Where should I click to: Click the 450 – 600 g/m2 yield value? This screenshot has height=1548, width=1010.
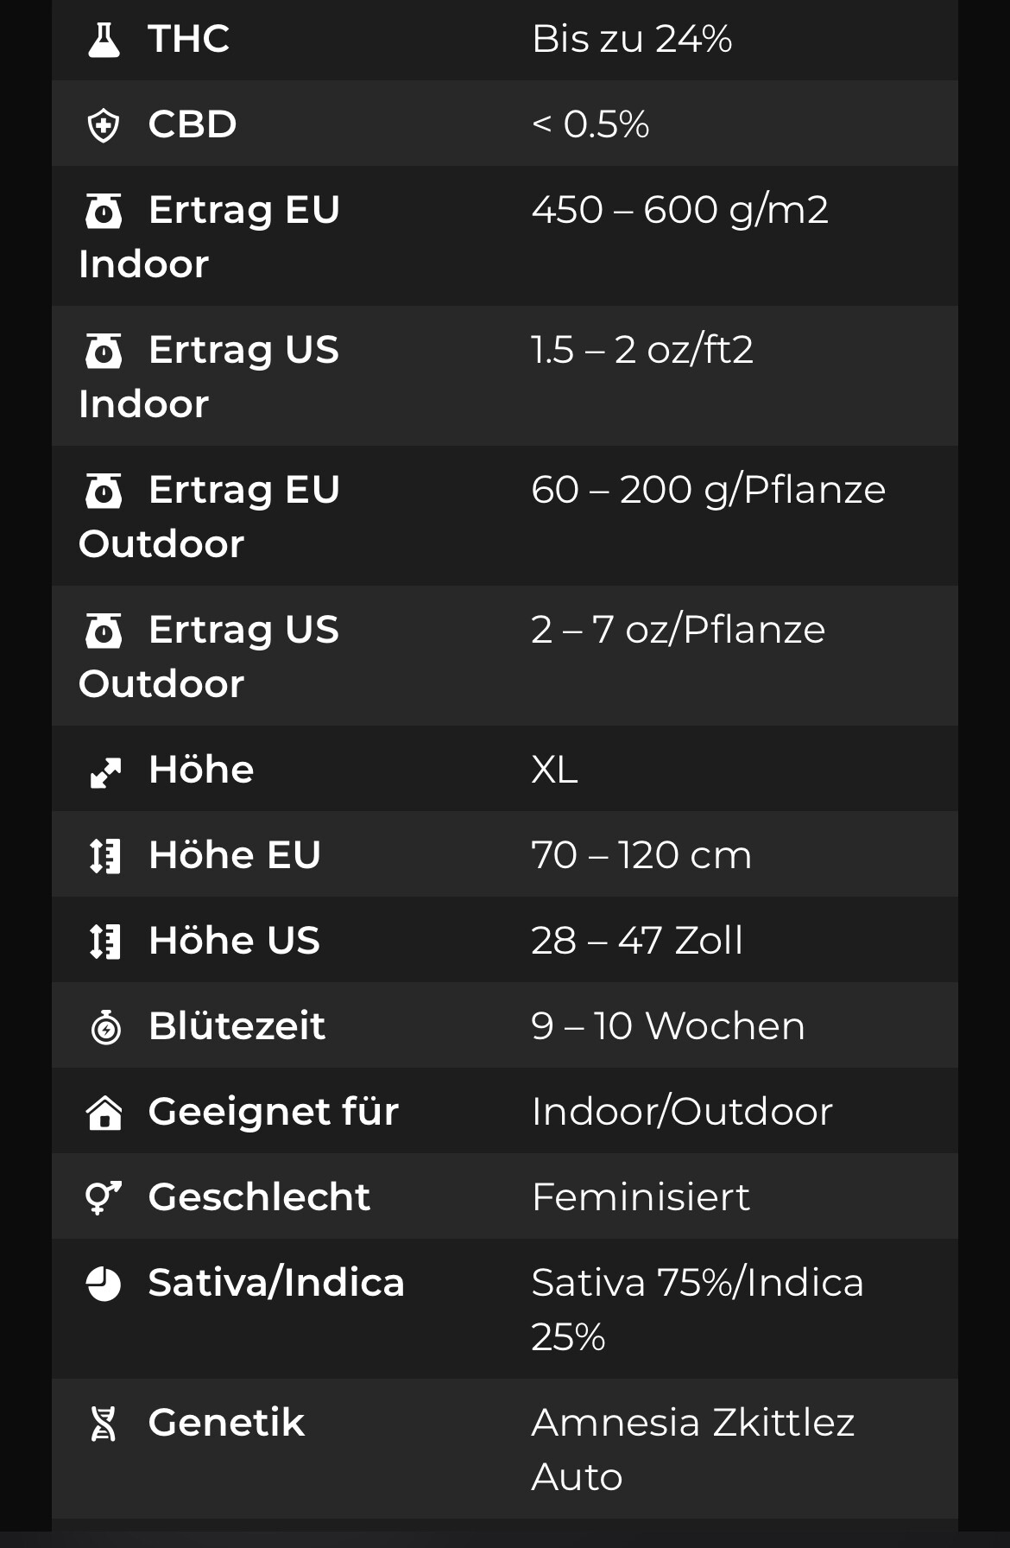[x=679, y=210]
